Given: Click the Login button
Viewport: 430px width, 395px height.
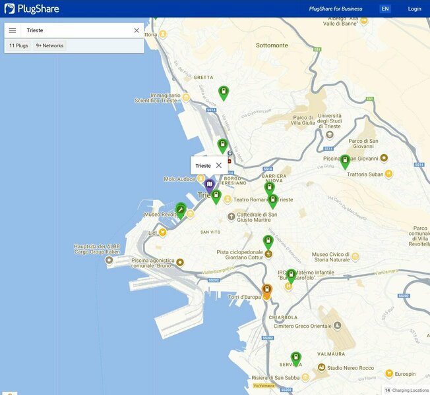Looking at the screenshot, I should tap(414, 9).
